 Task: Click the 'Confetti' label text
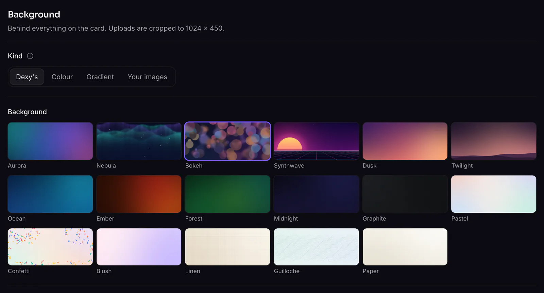19,271
